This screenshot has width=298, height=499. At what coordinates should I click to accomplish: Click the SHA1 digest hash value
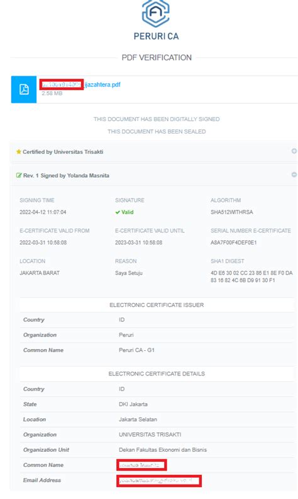point(251,277)
